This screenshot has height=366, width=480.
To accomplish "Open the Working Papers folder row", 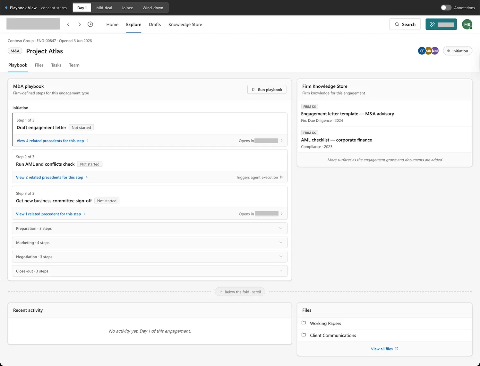I will (x=385, y=323).
